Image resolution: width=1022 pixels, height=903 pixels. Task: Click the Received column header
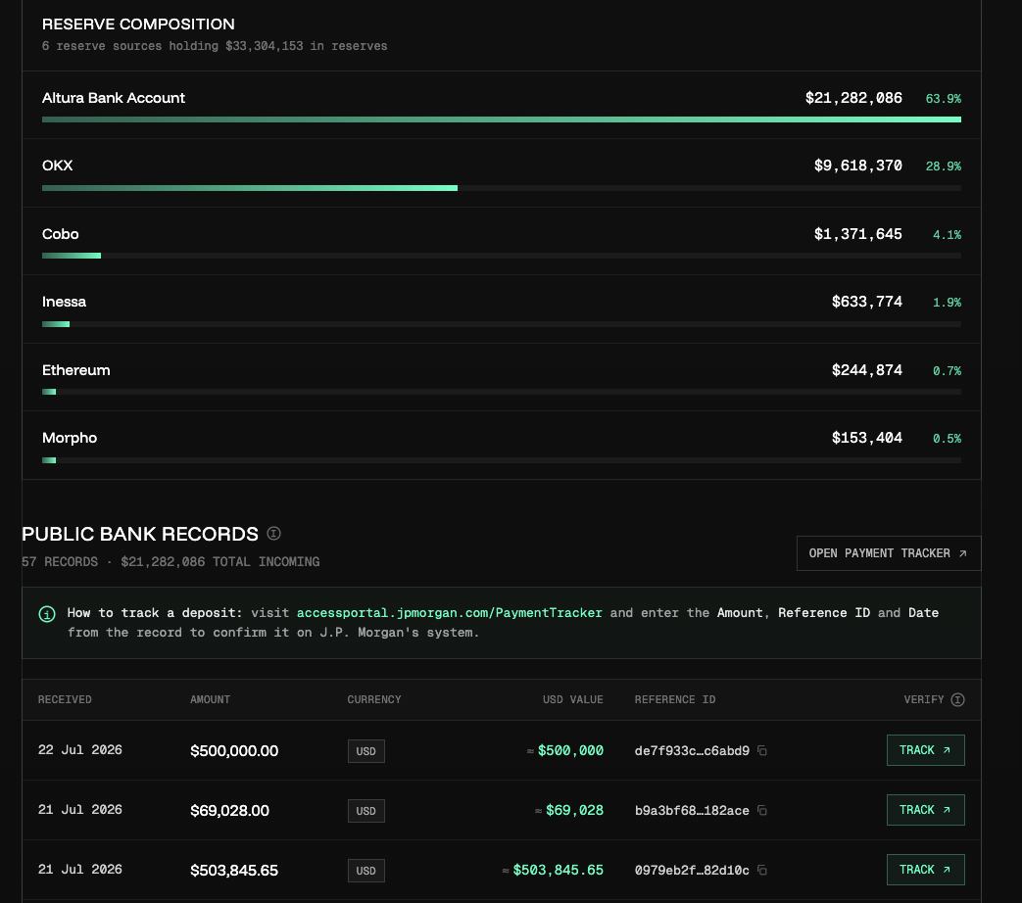[x=65, y=699]
